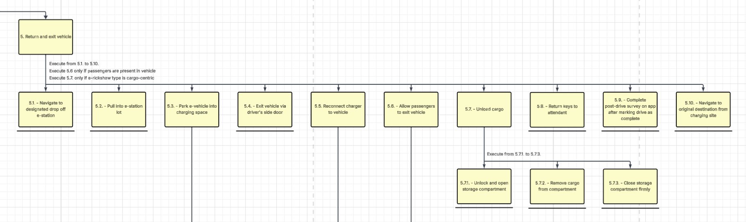Click the '5.7.3. Close storage compartment firmly' node
This screenshot has height=222, width=746.
tap(630, 186)
